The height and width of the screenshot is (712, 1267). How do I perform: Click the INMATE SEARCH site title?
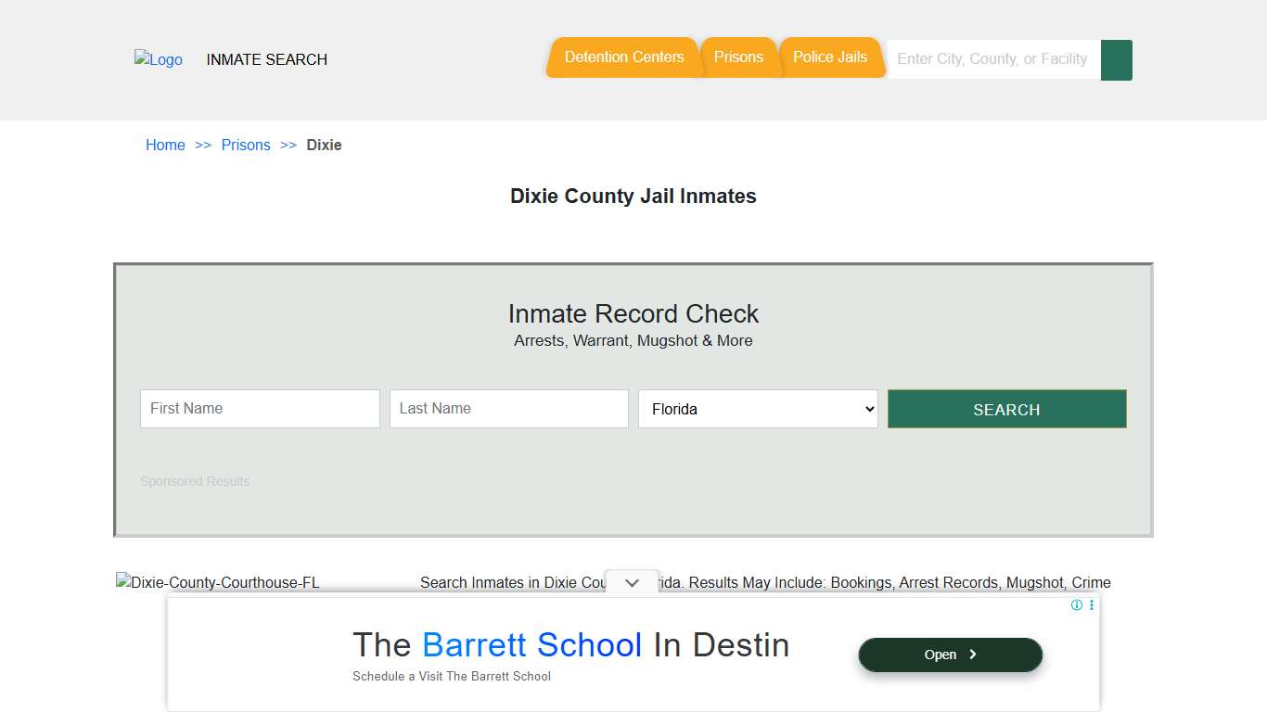click(266, 59)
